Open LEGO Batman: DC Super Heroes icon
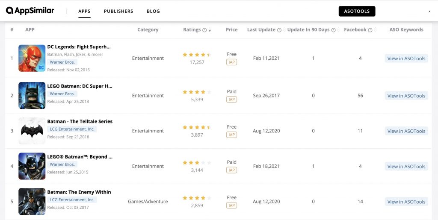Screen dimensions: 438x220 coord(32,95)
